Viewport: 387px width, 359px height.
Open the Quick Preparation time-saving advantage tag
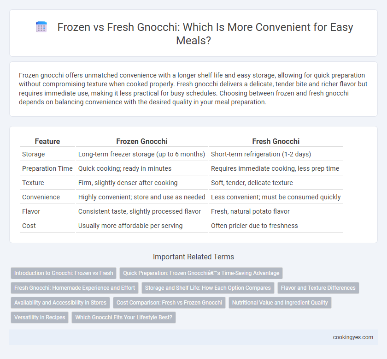coord(201,273)
